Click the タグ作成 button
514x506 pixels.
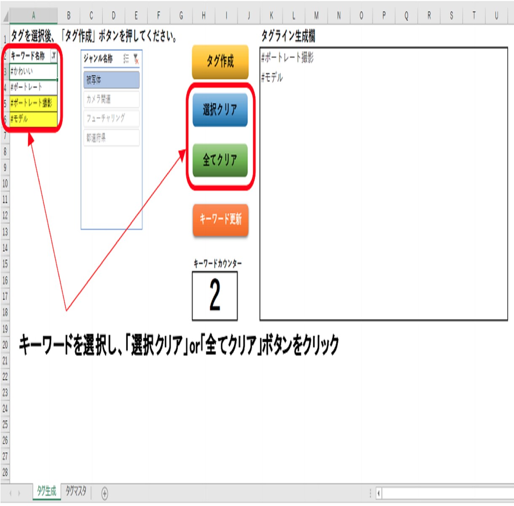(x=220, y=62)
